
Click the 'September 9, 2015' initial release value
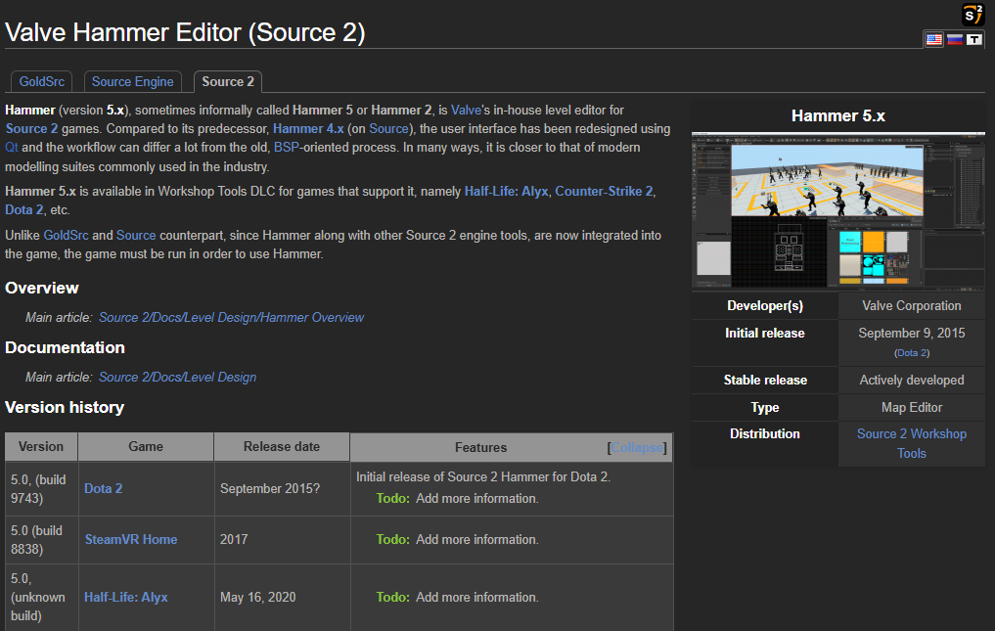pyautogui.click(x=912, y=334)
